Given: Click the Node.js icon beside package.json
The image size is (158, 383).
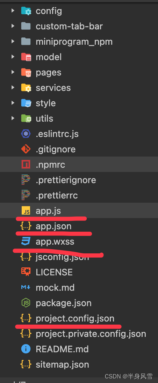Looking at the screenshot, I should click(26, 303).
